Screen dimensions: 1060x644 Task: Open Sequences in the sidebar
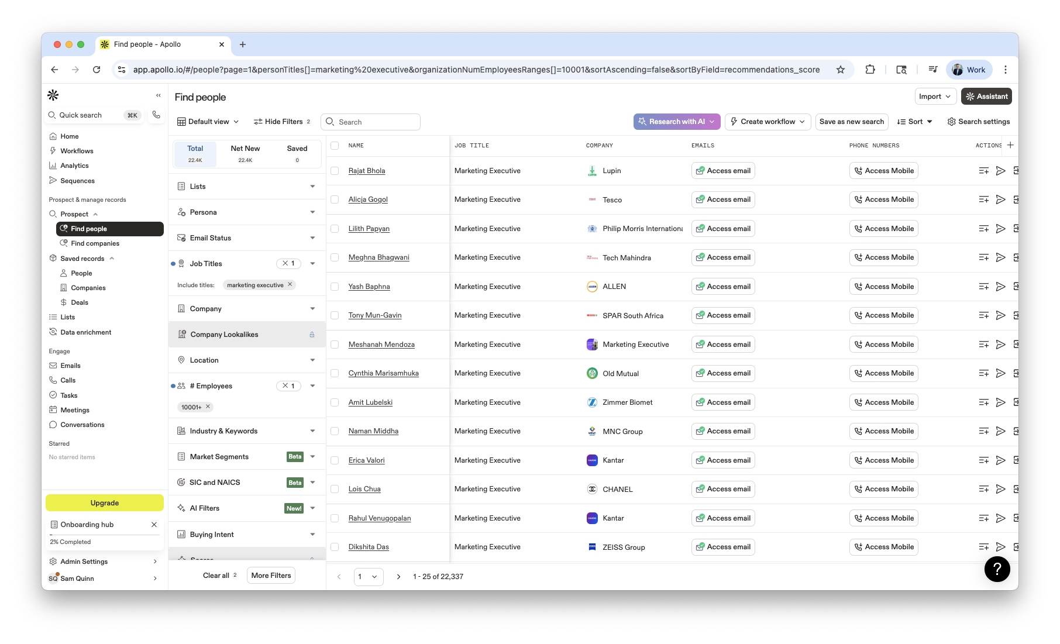77,181
